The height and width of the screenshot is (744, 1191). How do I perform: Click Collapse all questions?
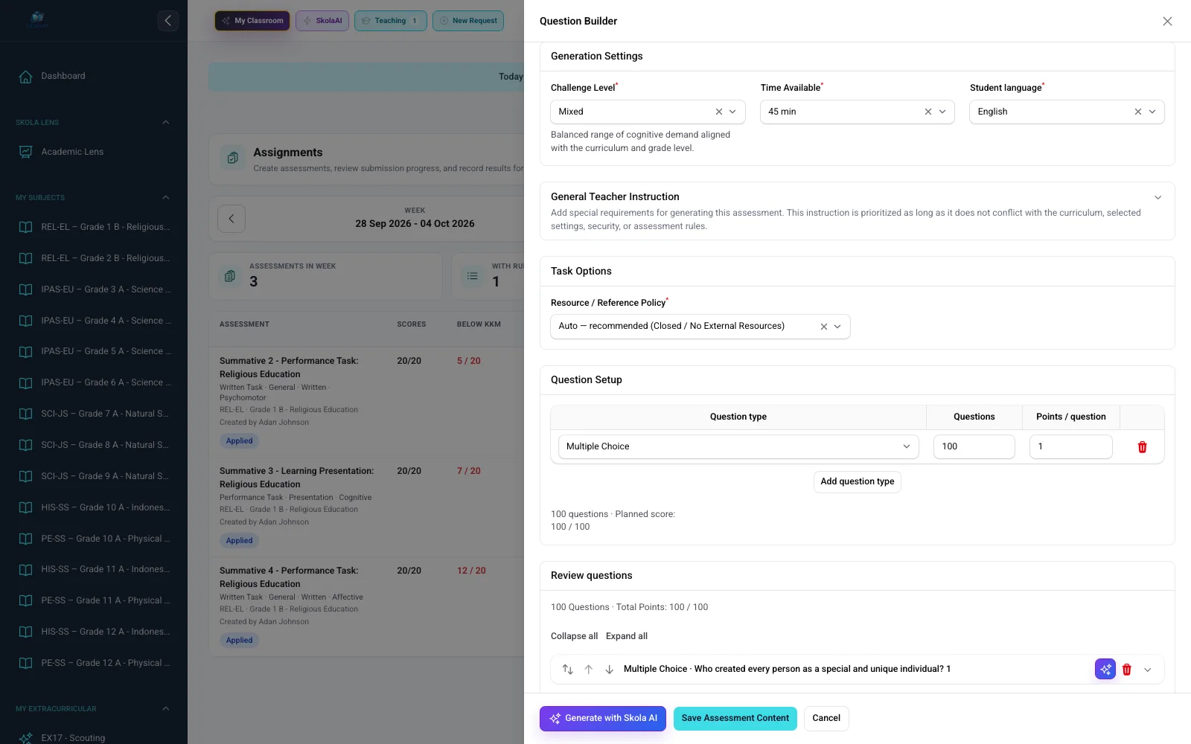(574, 636)
